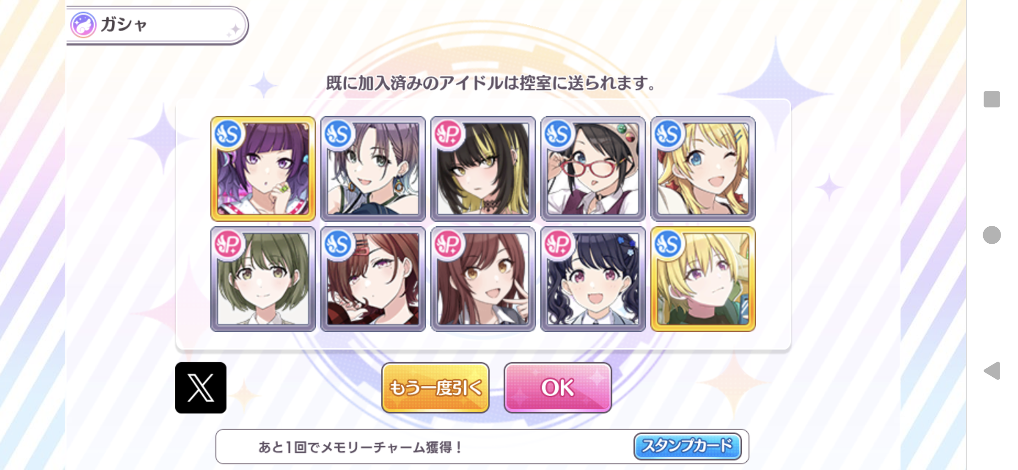Select the brown-haired idol making peace sign
The height and width of the screenshot is (470, 1018).
pos(483,279)
